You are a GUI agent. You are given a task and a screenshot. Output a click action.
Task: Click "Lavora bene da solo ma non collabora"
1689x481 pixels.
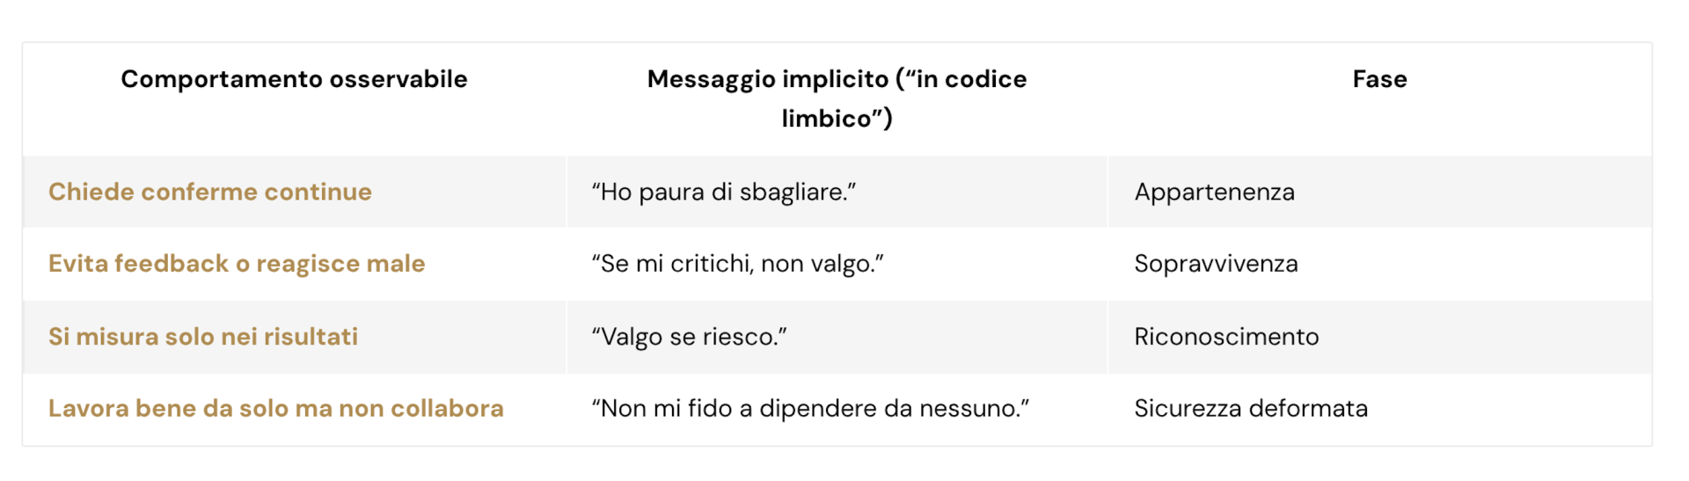(275, 409)
